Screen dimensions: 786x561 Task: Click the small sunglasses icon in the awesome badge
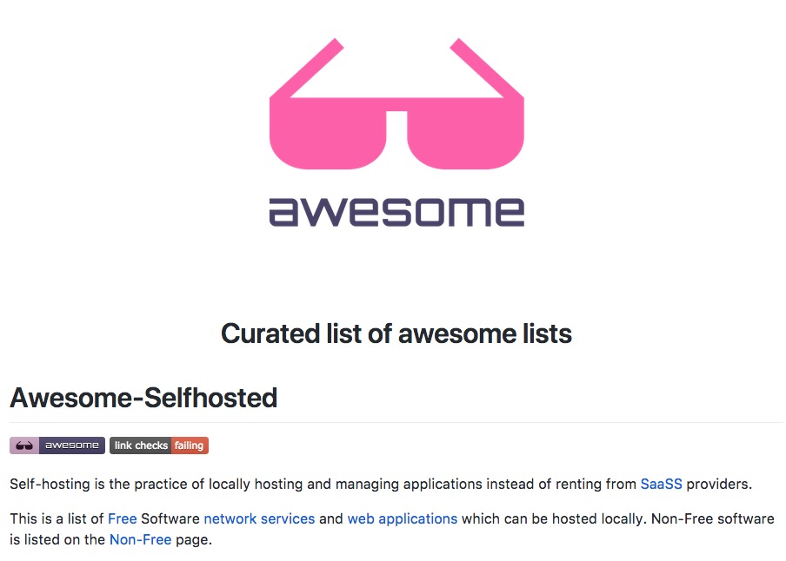tap(24, 445)
